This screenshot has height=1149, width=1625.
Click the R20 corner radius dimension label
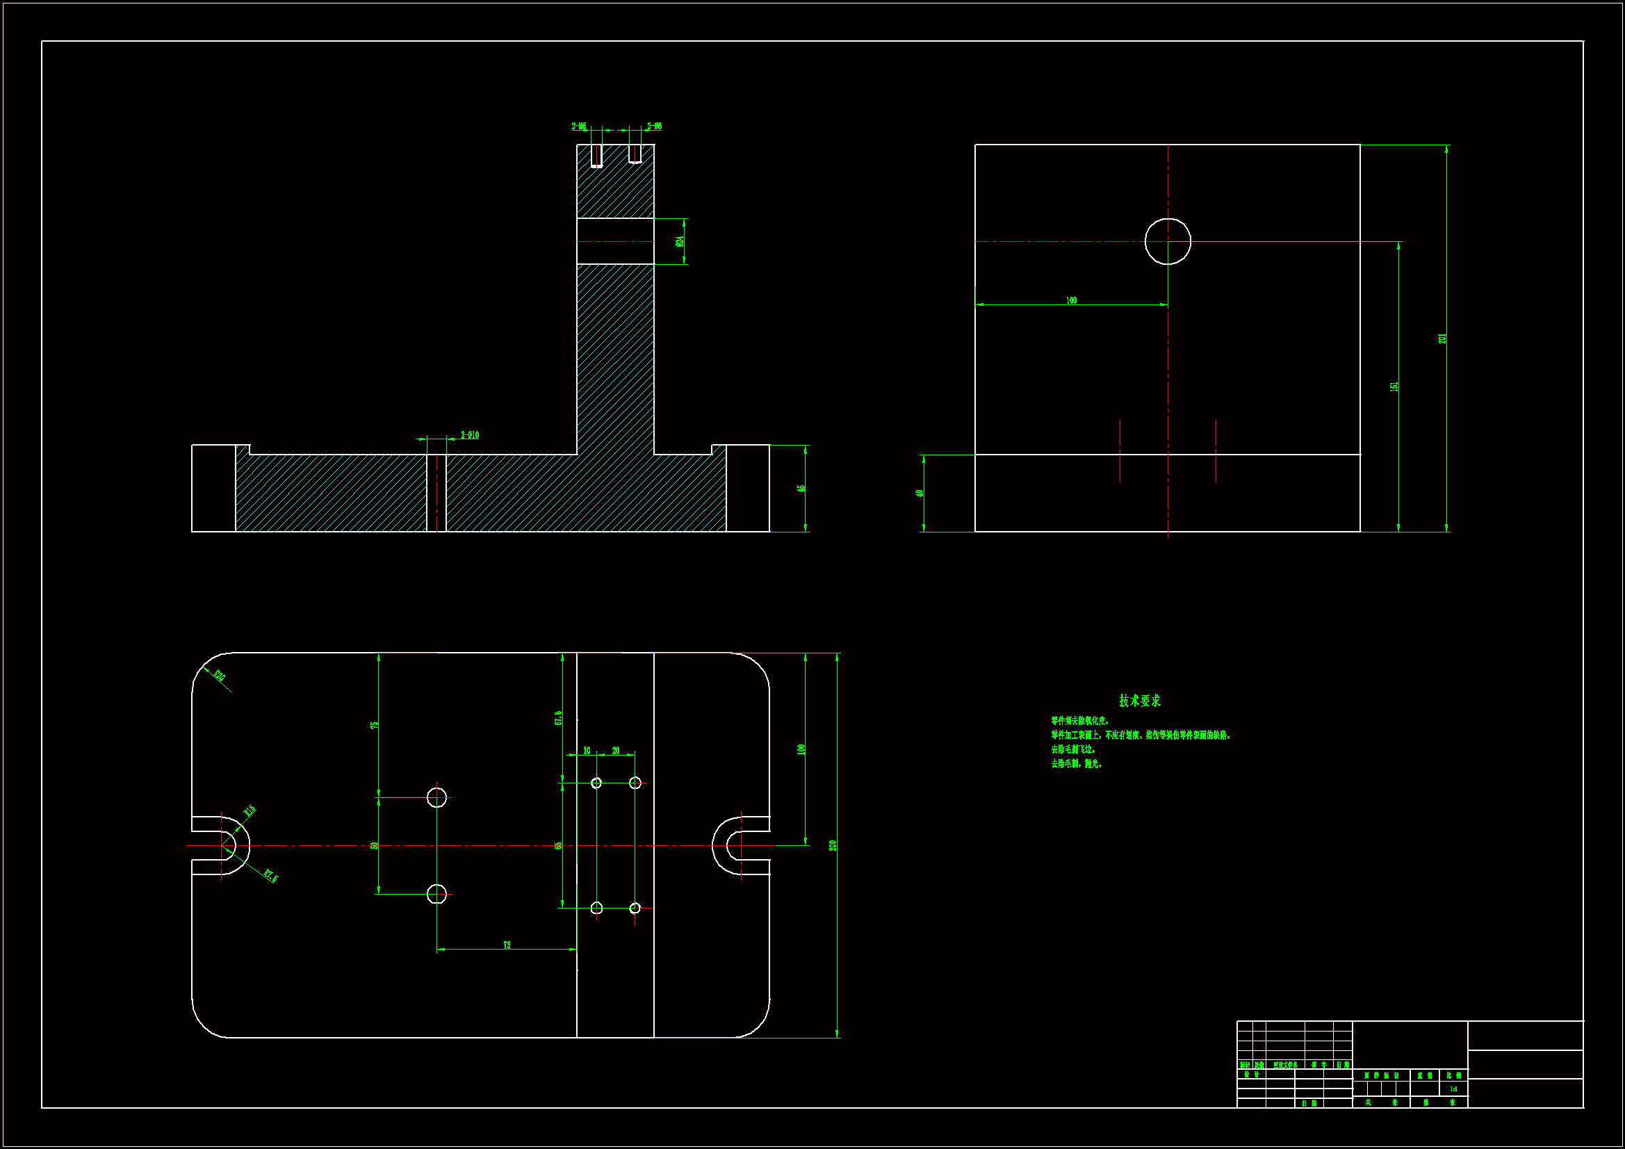coord(220,676)
